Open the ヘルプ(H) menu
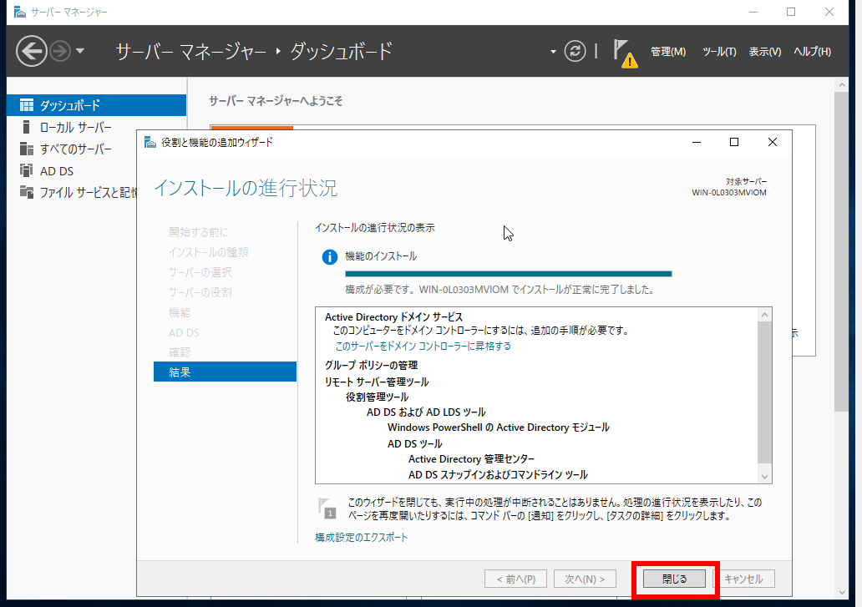Screen dimensions: 862x607 [812, 52]
